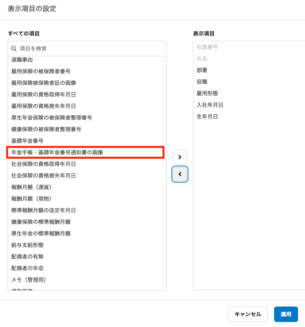Viewport: 305px width, 327px height.
Task: Click the 適用 button
Action: pos(286,314)
